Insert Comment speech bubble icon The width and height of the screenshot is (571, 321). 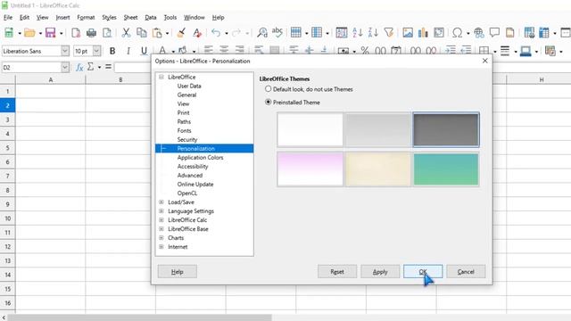tap(494, 33)
